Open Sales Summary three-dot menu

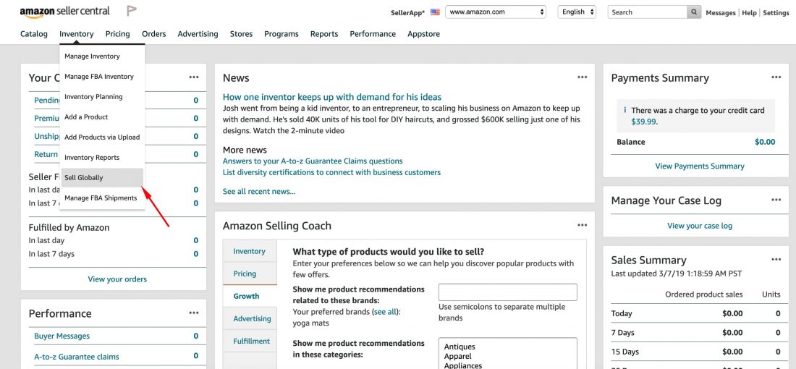point(776,259)
